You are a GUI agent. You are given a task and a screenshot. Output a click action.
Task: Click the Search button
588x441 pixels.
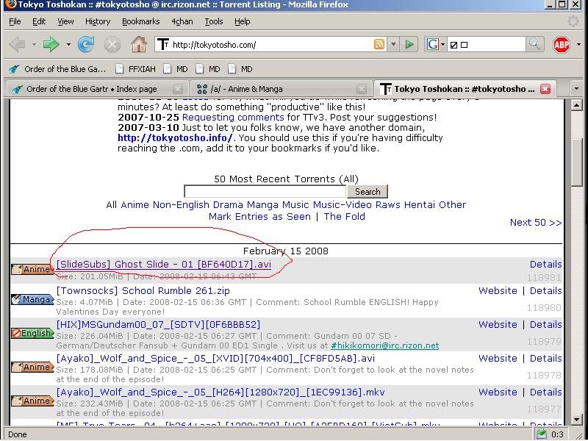[x=367, y=192]
